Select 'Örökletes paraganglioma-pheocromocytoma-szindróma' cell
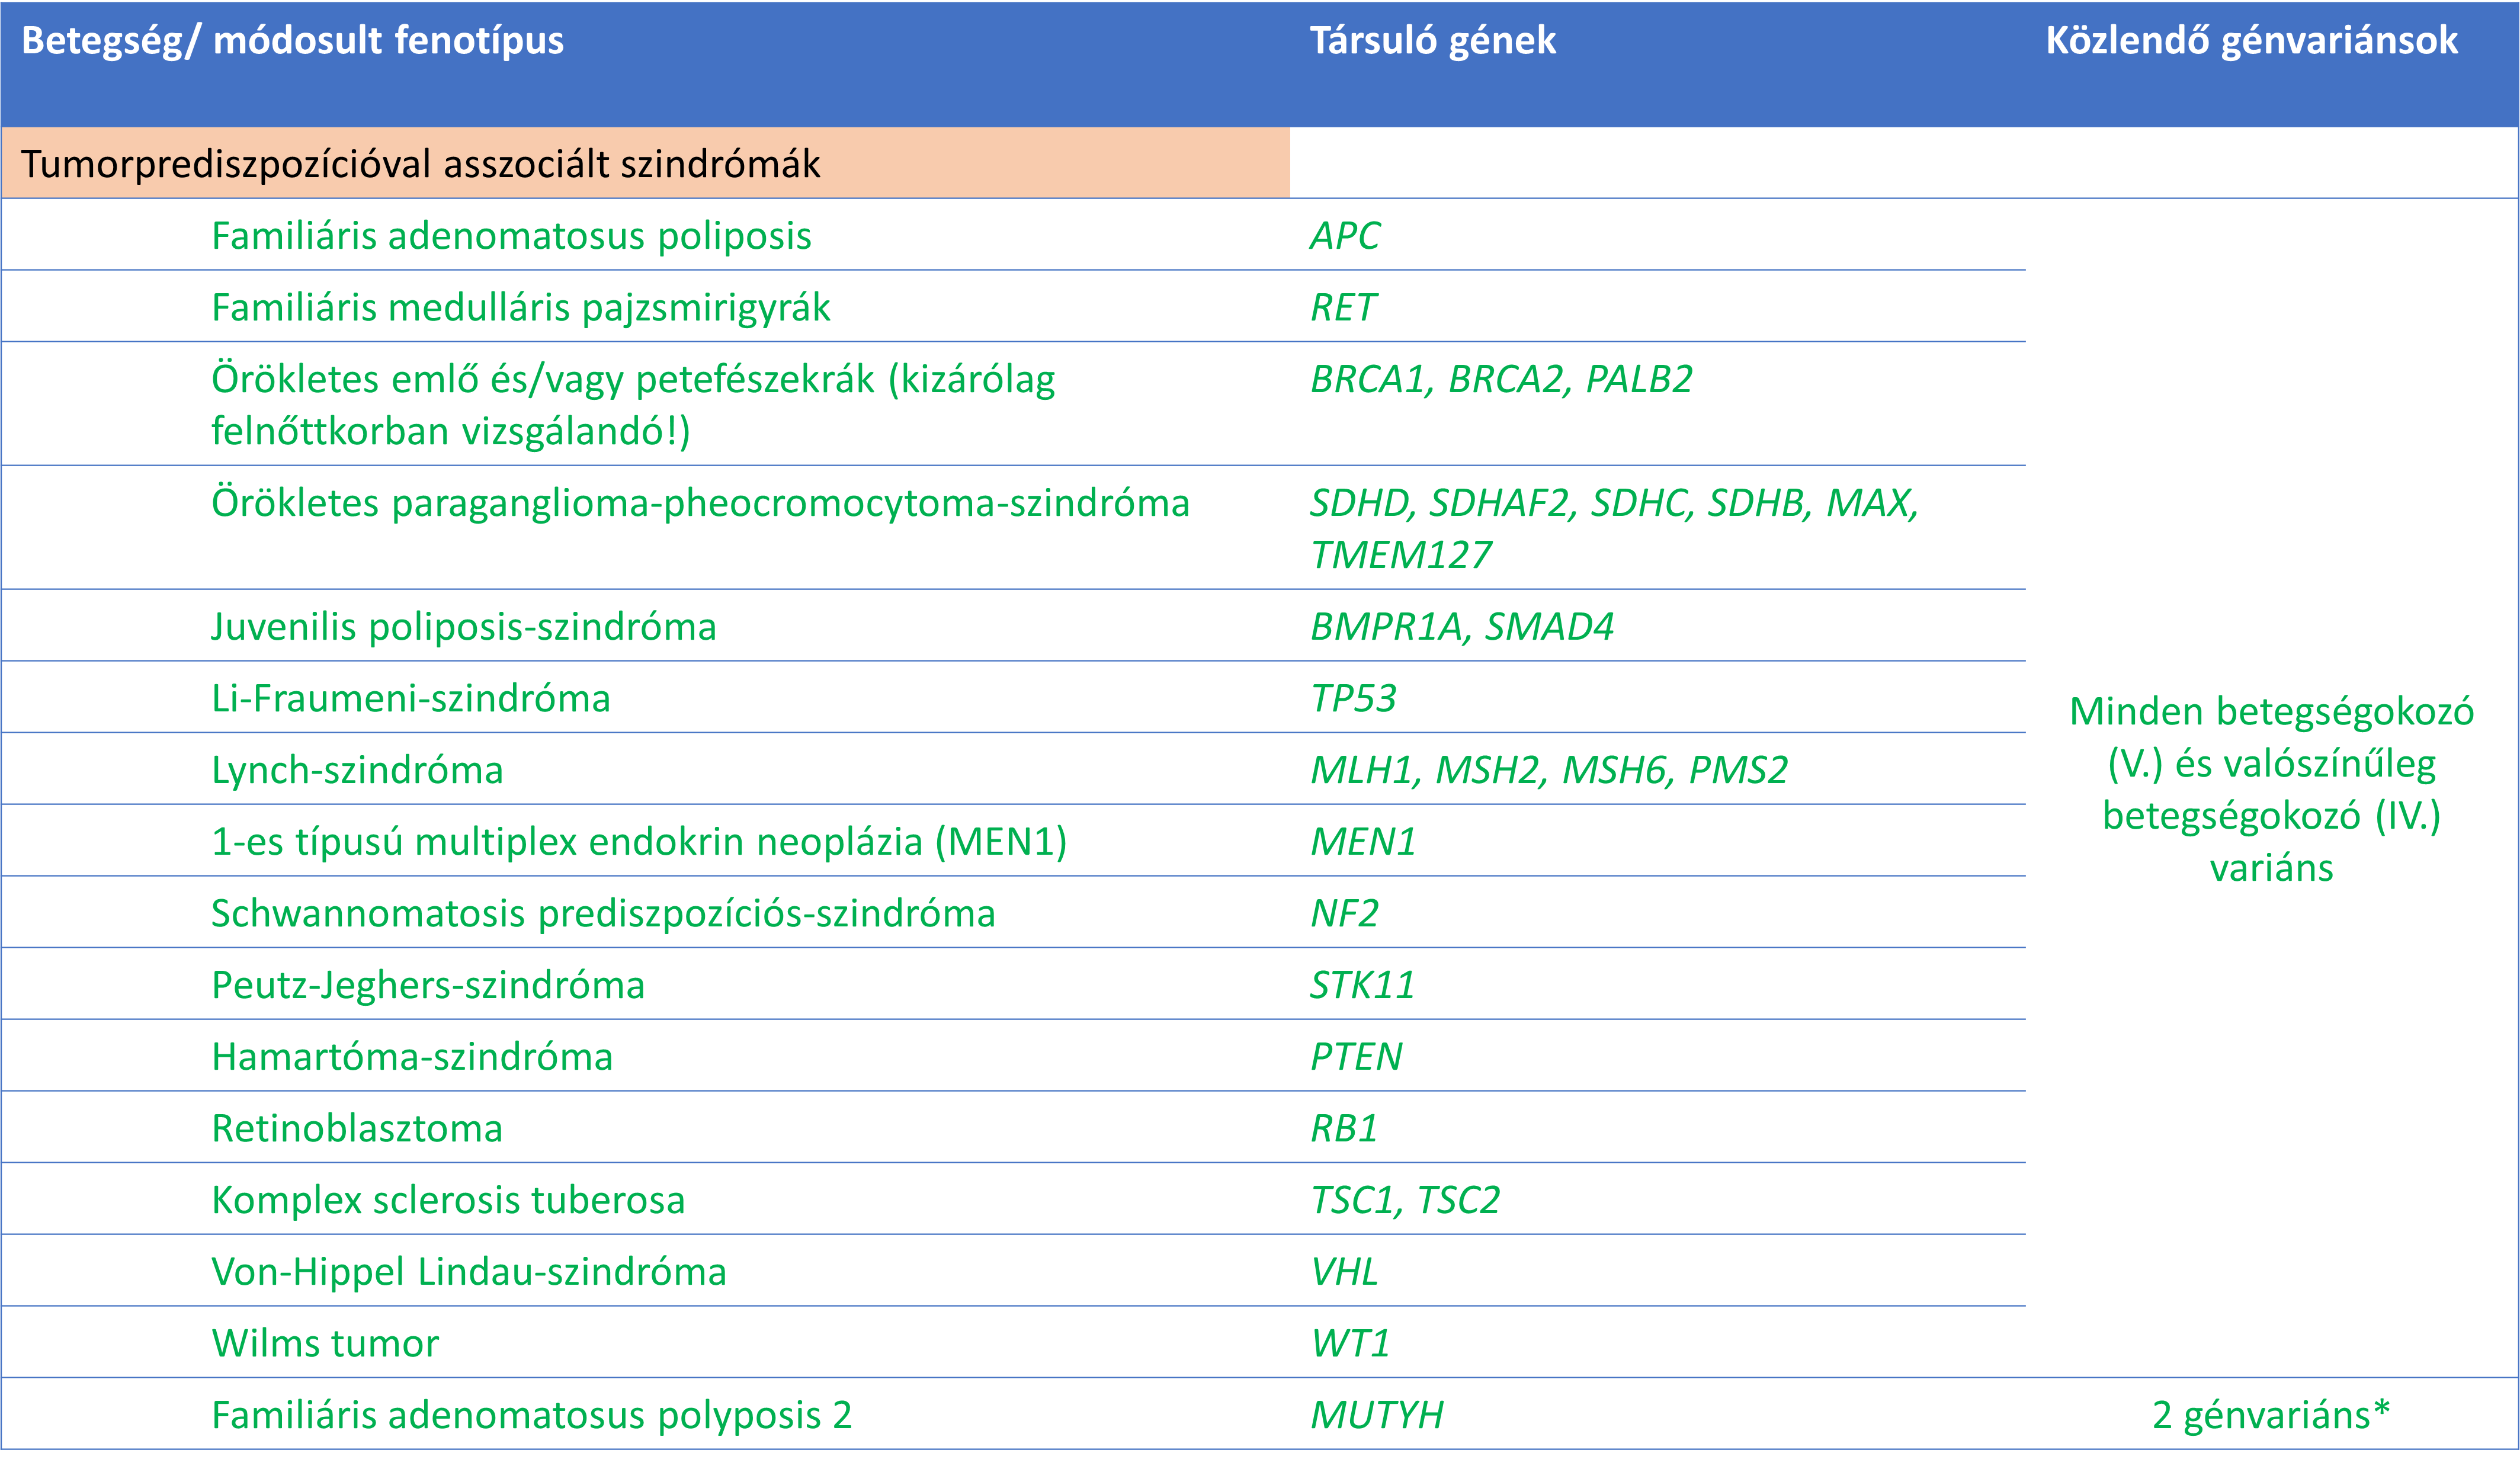Screen dimensions: 2520x1466 tap(700, 503)
